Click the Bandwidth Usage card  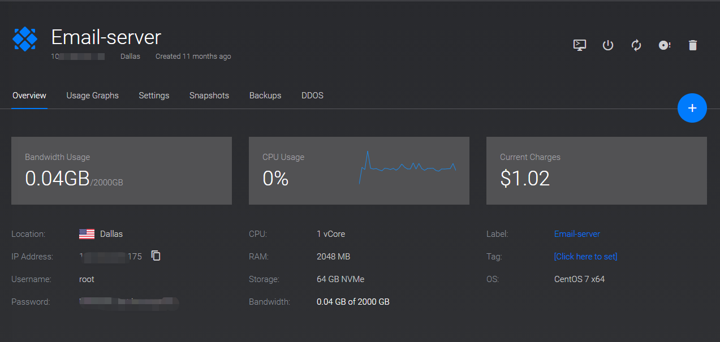122,171
